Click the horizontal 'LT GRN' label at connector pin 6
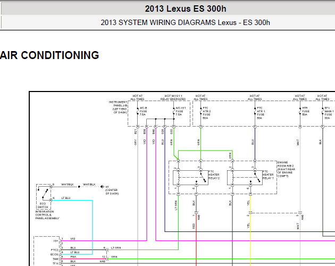The width and height of the screenshot is (335, 266). (x=116, y=248)
